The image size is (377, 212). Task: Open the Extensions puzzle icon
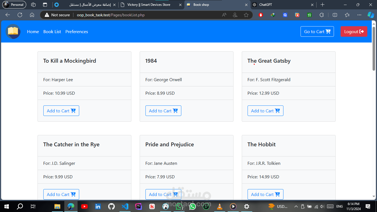322,15
